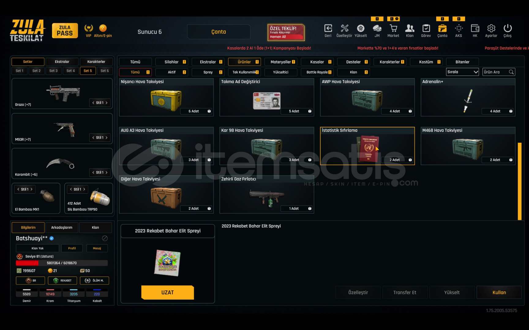Filter items by Klan sub-filter
Screen dimensions: 529x330
point(354,72)
